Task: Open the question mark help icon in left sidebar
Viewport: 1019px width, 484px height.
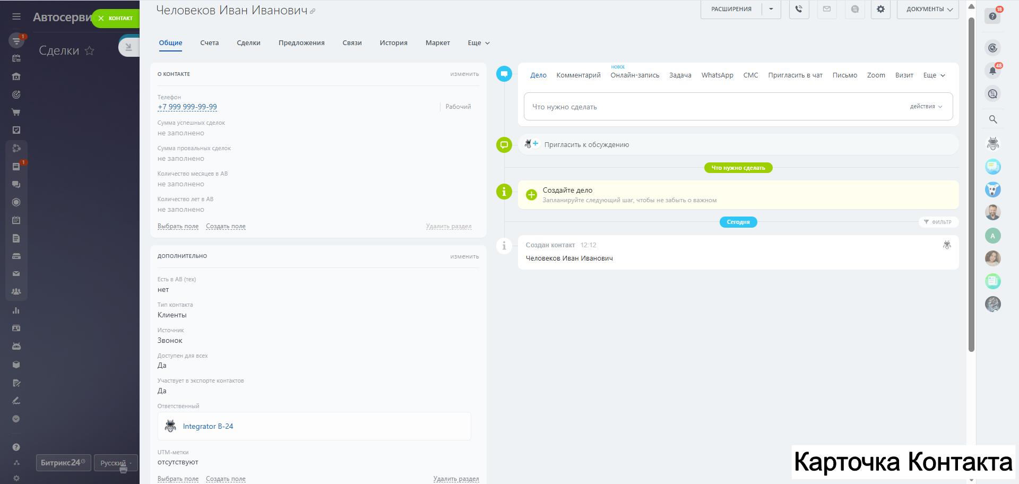Action: point(16,447)
